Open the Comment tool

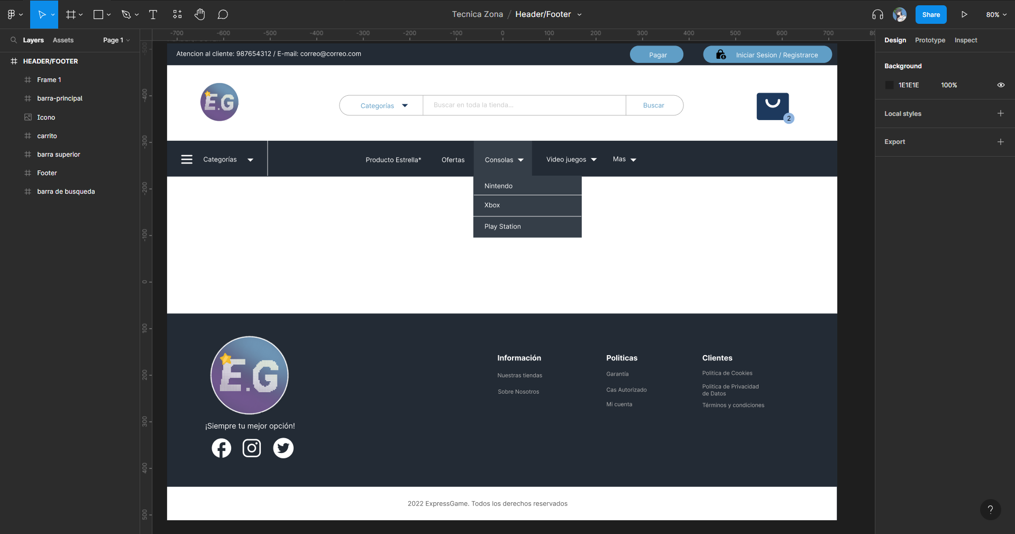tap(223, 14)
